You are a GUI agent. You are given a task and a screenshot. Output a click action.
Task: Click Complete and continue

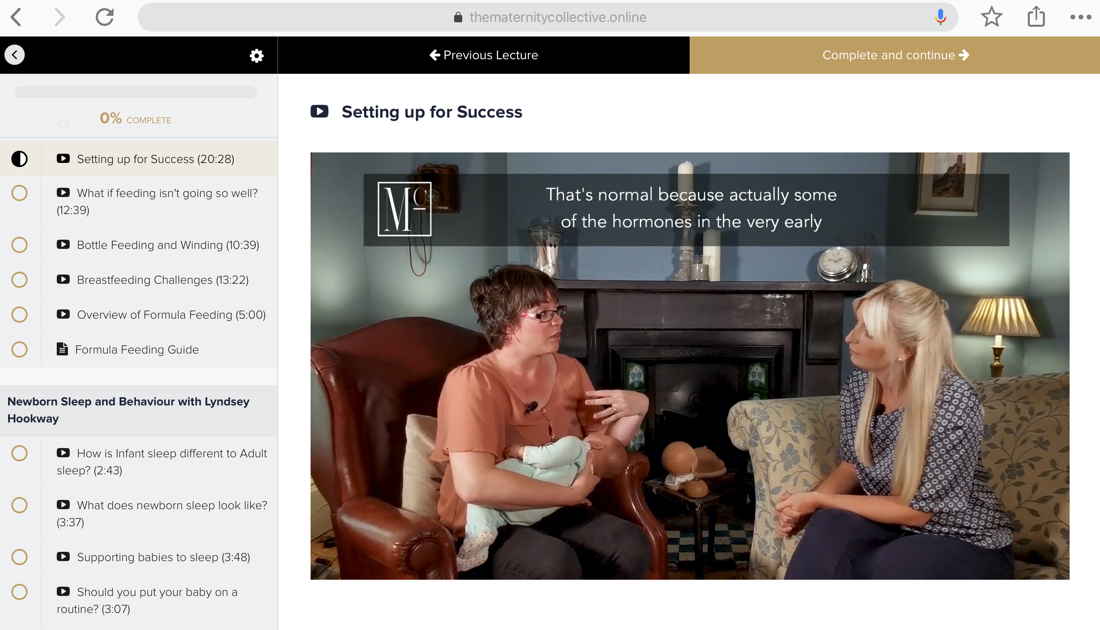tap(895, 55)
